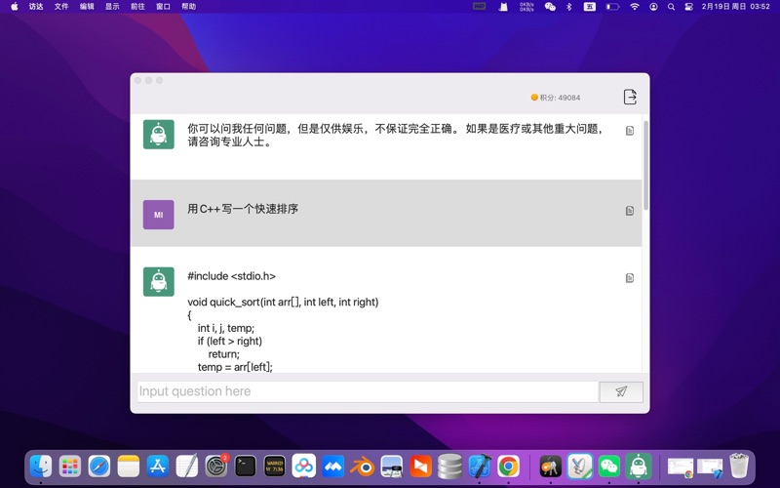Screen dimensions: 780x488
Task: Open the database cylinder app in the Dock
Action: point(450,467)
